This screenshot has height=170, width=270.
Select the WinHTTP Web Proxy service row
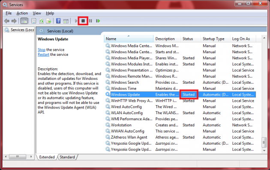[x=180, y=100]
